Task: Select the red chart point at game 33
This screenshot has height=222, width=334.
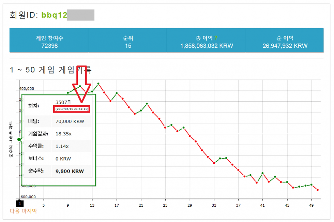Action: (x=214, y=163)
